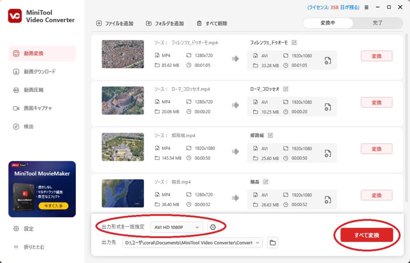Select the 姫路城 video thumbnail
The width and height of the screenshot is (410, 263).
123,147
